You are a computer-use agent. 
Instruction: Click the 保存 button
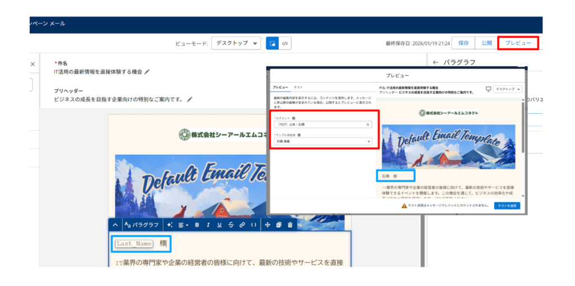click(463, 43)
